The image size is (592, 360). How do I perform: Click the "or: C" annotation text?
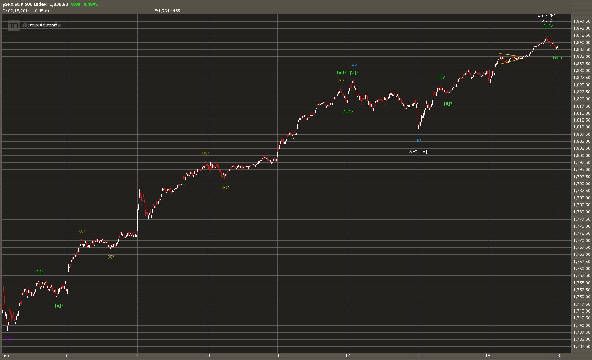click(547, 20)
